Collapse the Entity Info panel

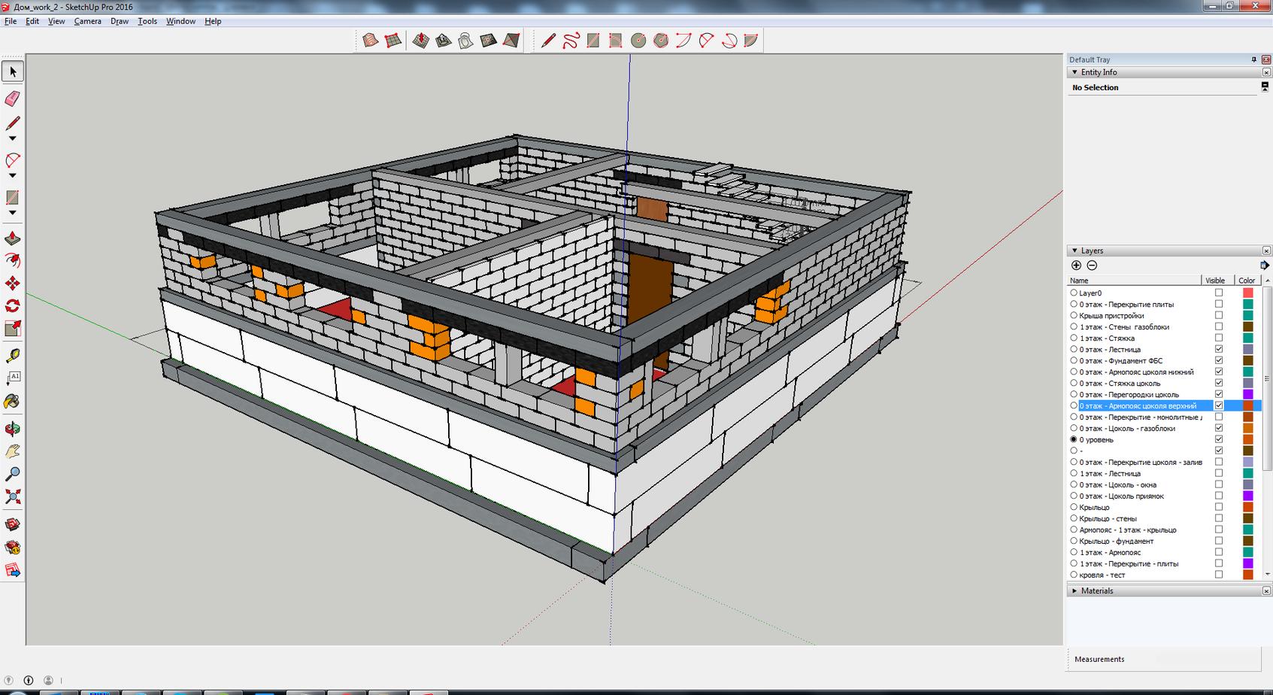[1074, 72]
